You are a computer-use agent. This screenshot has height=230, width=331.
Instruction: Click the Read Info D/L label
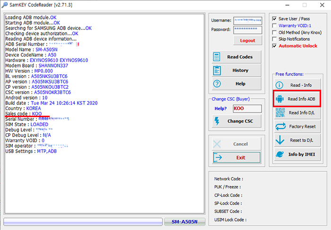coord(302,113)
